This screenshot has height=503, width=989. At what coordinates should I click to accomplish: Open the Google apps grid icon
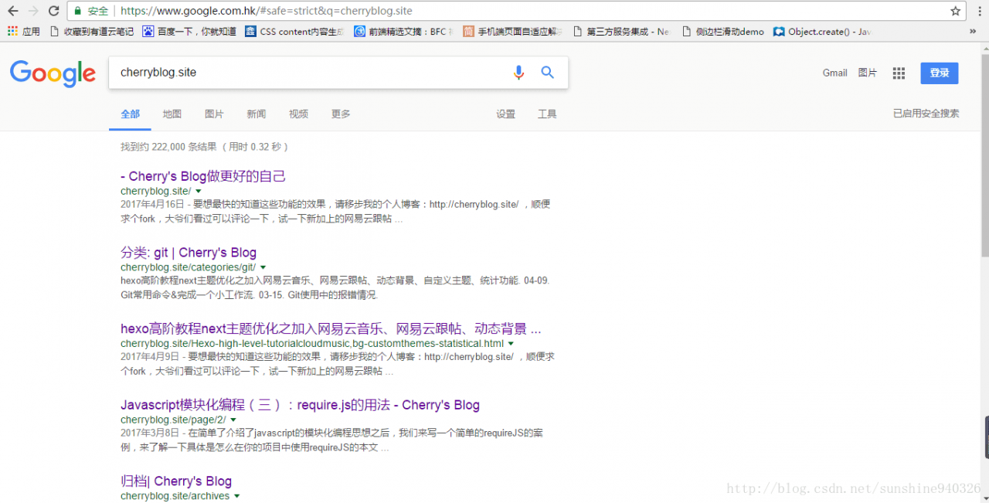click(x=899, y=73)
